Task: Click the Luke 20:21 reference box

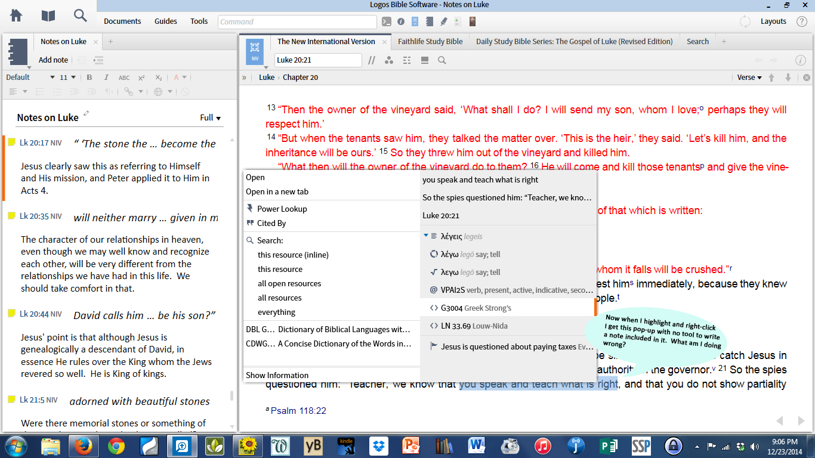Action: pyautogui.click(x=318, y=60)
